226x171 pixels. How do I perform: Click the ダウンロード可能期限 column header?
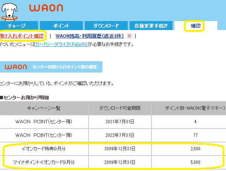[120, 108]
